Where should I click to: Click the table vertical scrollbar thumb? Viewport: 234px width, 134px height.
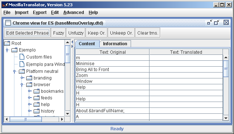[x=226, y=68]
